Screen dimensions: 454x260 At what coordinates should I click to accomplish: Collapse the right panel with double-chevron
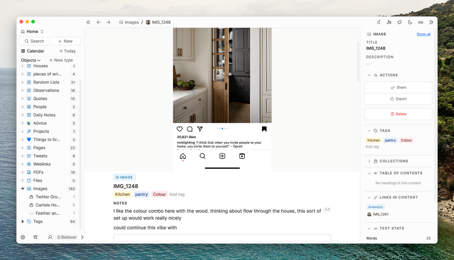431,22
